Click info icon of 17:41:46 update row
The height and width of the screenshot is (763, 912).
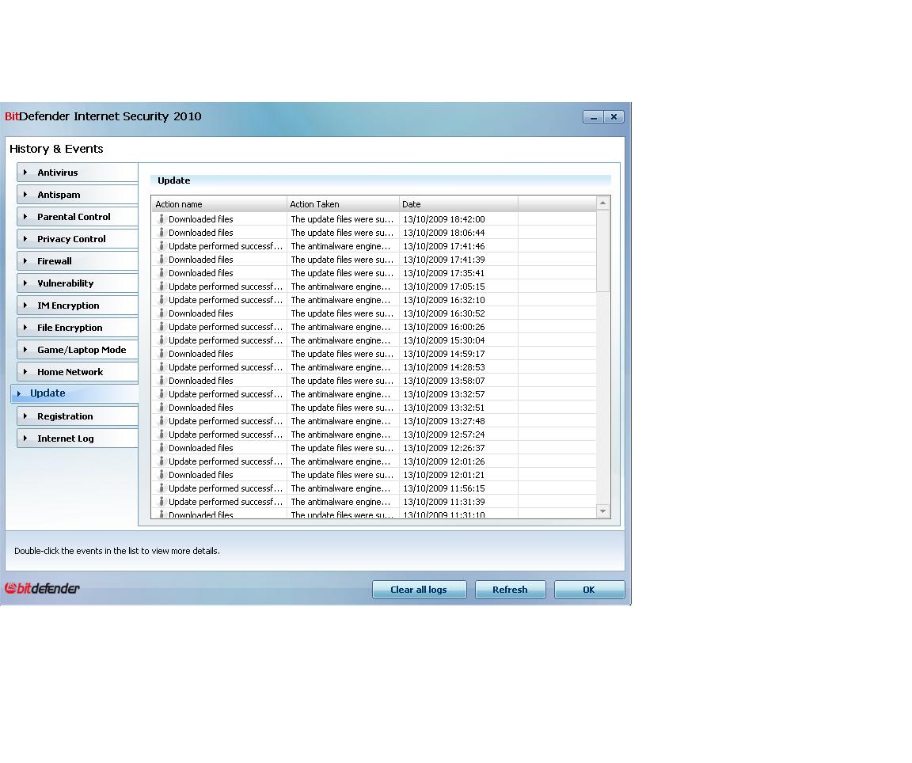(161, 245)
